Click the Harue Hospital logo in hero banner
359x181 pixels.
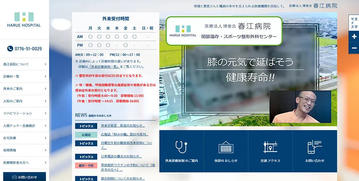(x=183, y=31)
